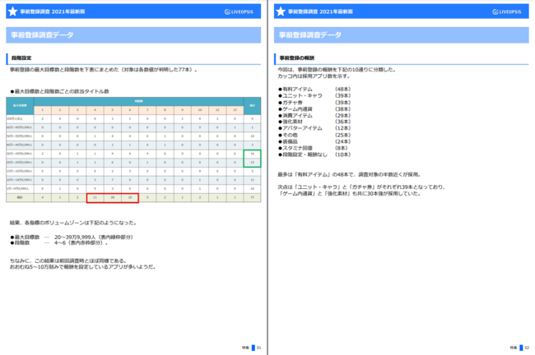The width and height of the screenshot is (535, 355).
Task: Click the count (29本) in the reward list
Action: [x=342, y=116]
